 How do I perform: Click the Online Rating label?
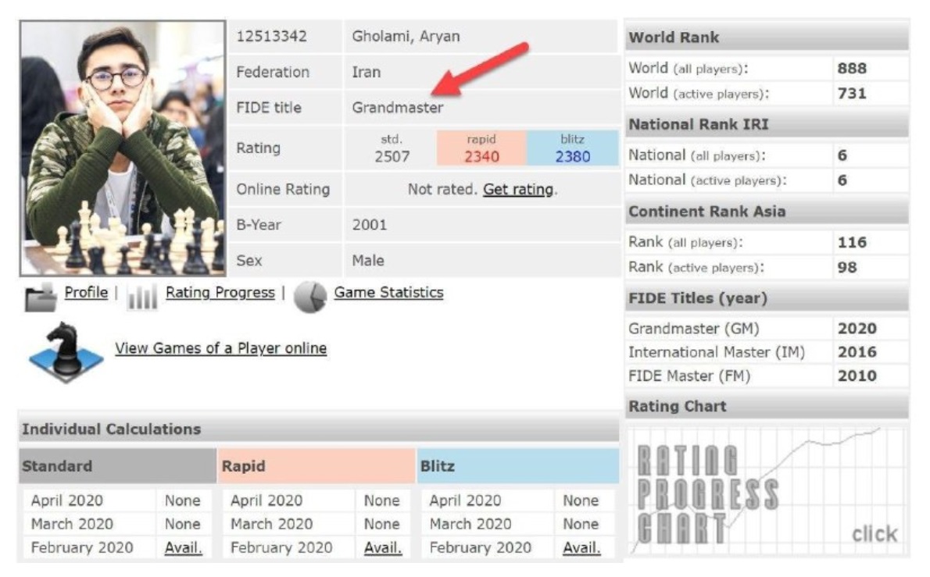283,190
